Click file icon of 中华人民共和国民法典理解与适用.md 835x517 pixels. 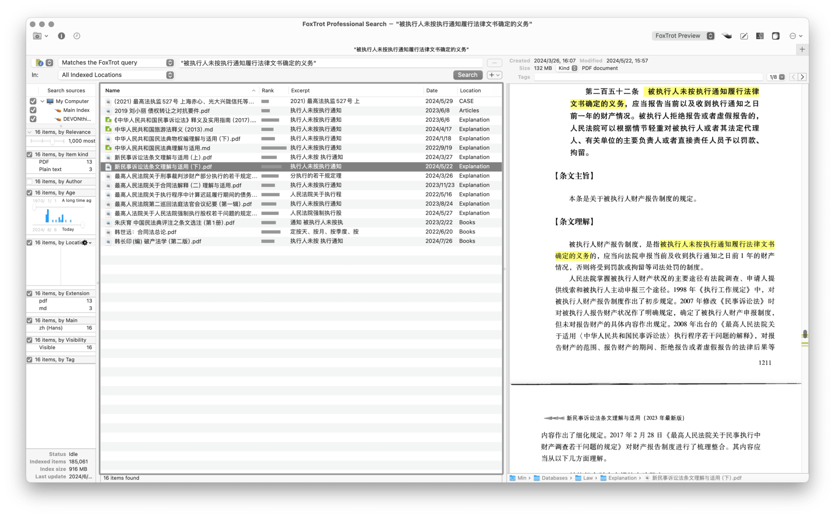pyautogui.click(x=108, y=148)
